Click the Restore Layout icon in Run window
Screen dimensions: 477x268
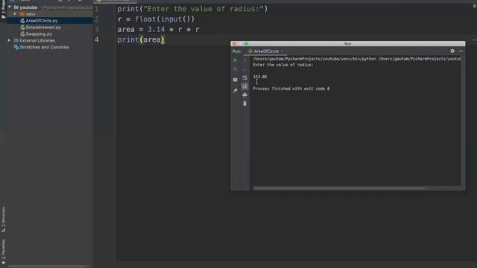pyautogui.click(x=236, y=80)
